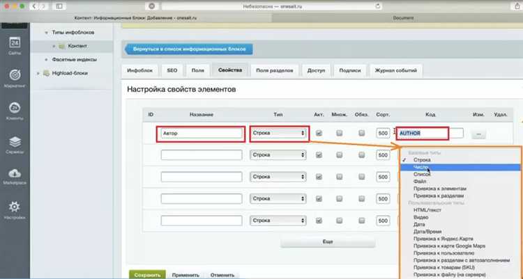Enable the Множ. checkbox for the Автор property

[340, 133]
